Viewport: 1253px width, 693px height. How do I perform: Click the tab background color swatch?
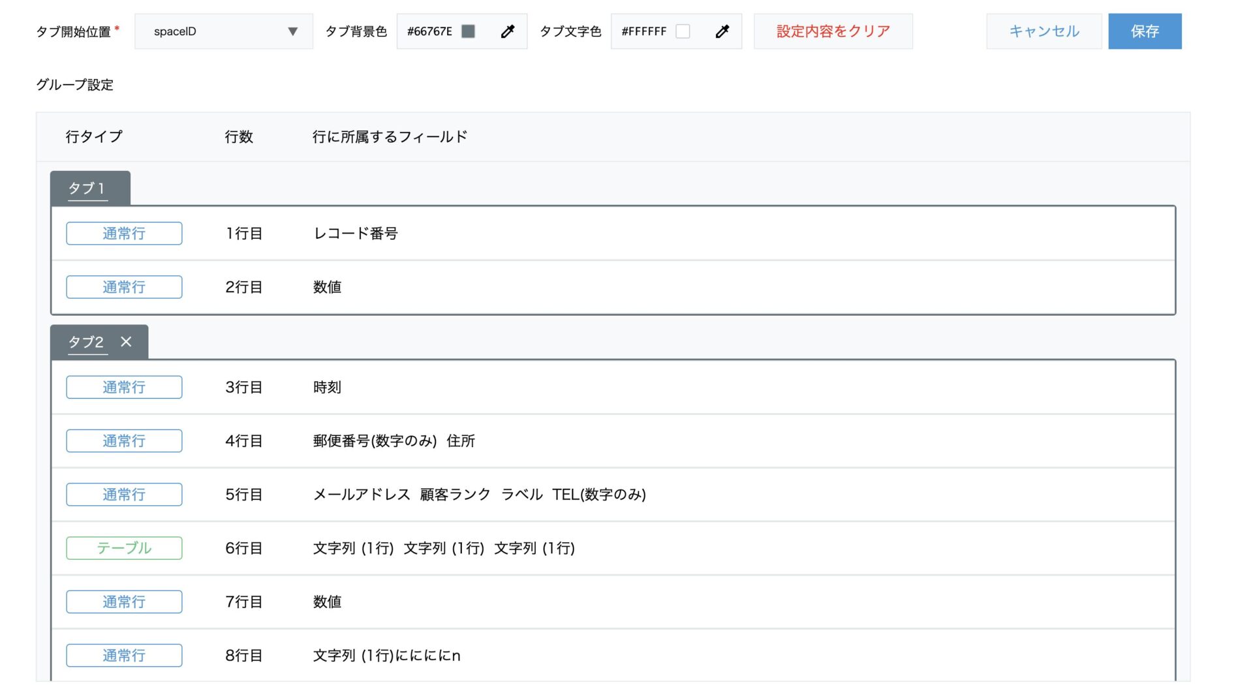point(467,31)
